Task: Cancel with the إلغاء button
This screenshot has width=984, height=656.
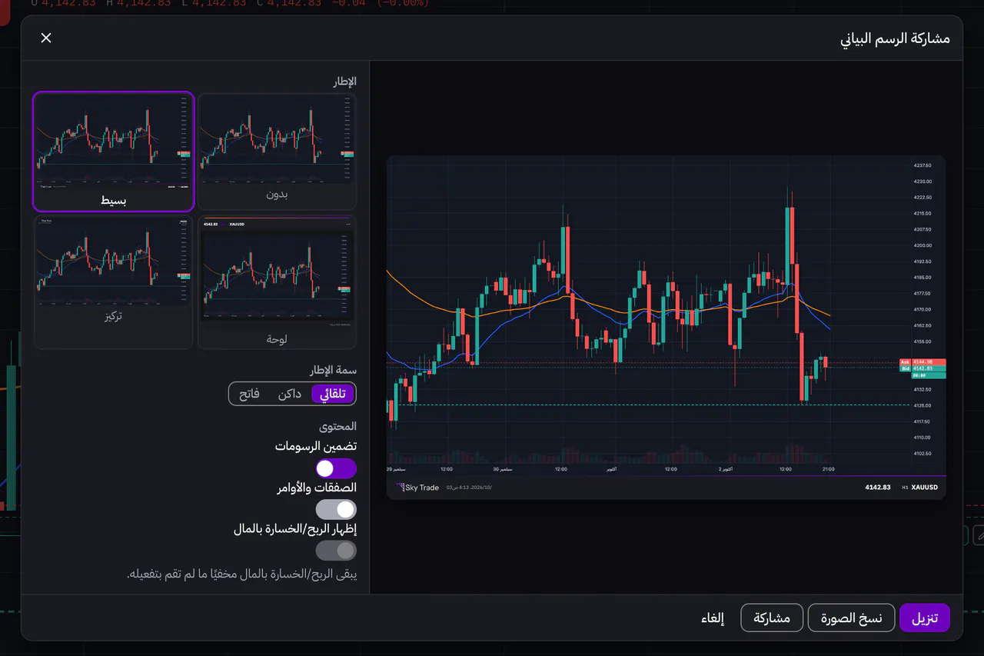Action: tap(713, 618)
